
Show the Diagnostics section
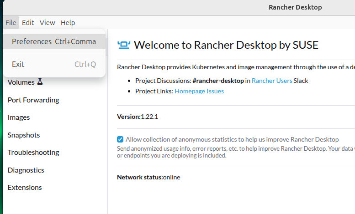click(x=26, y=170)
